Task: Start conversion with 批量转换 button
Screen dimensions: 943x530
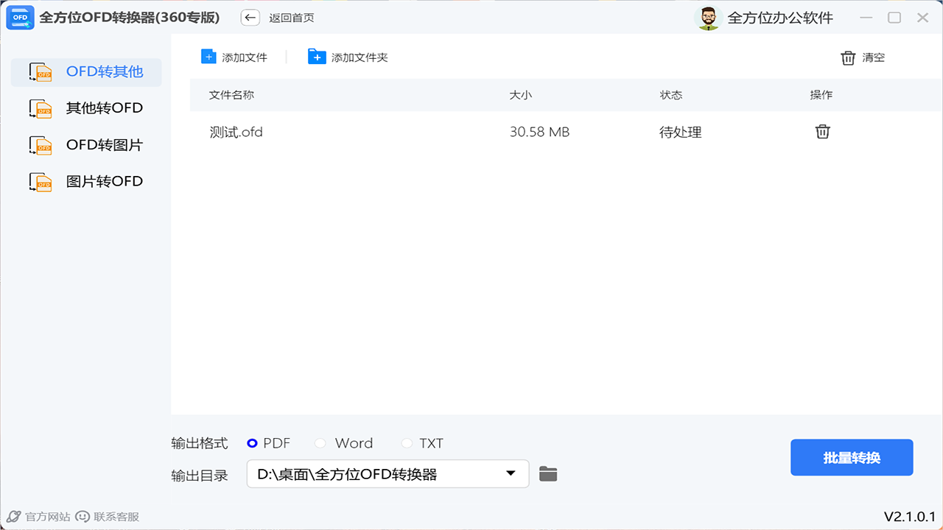Action: tap(852, 457)
